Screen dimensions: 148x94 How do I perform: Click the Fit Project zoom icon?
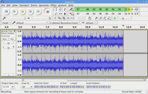pos(109,18)
